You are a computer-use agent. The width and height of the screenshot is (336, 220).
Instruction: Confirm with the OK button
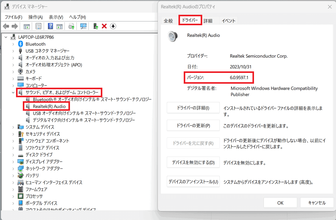[x=280, y=203]
